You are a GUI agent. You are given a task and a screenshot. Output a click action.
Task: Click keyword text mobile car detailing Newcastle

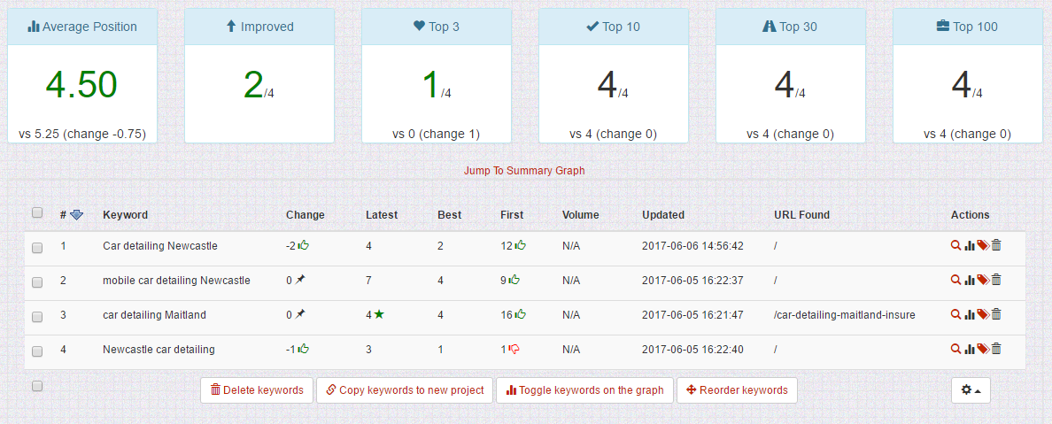(x=176, y=280)
